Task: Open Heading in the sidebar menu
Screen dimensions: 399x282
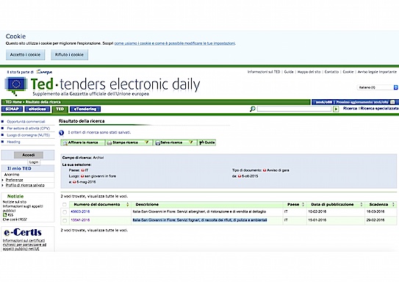Action: (x=13, y=142)
